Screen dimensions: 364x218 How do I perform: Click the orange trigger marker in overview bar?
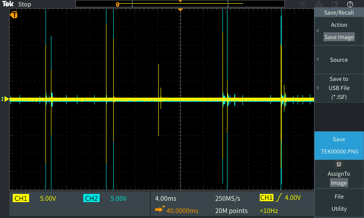click(117, 5)
